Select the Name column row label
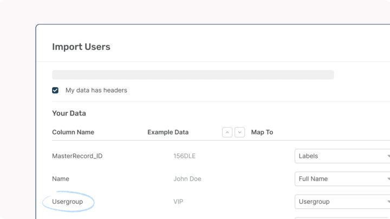This screenshot has height=219, width=390. (x=61, y=179)
